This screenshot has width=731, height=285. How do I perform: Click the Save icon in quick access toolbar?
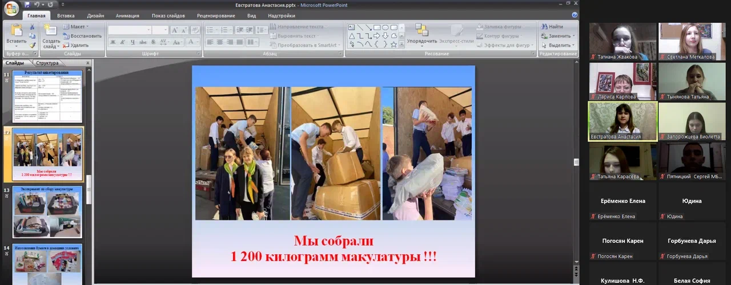[x=27, y=5]
